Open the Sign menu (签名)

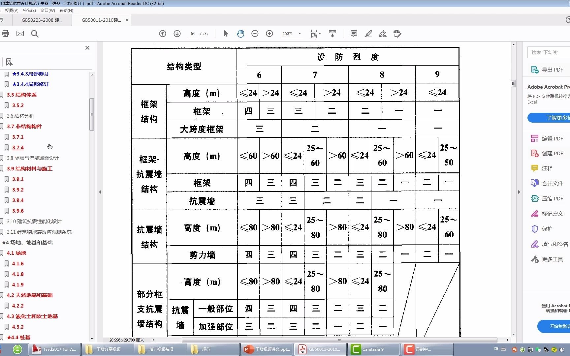[x=29, y=11]
